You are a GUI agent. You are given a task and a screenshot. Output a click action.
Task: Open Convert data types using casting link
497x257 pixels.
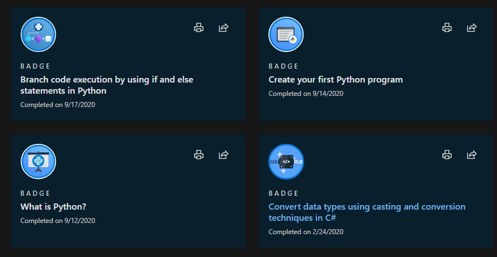367,212
